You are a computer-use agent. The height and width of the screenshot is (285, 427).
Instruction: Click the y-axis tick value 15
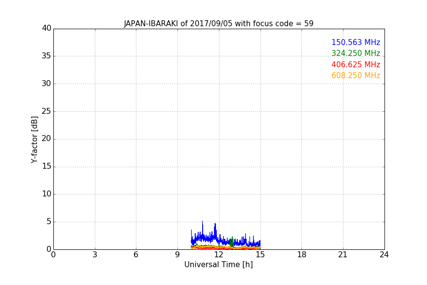46,166
